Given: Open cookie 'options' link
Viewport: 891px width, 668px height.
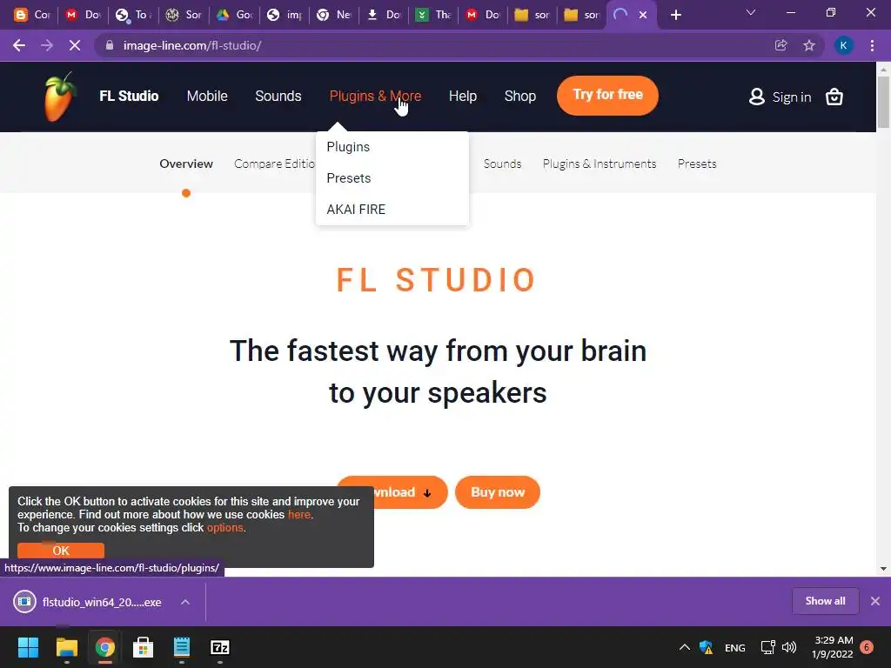Looking at the screenshot, I should 225,528.
